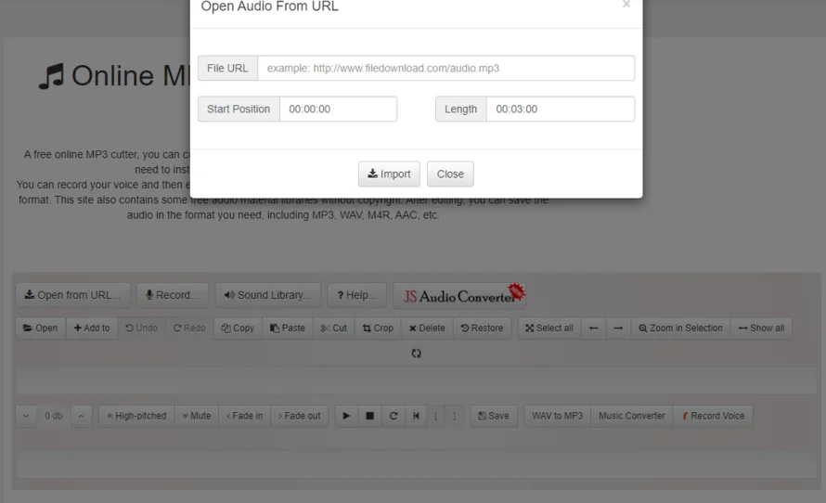Stop audio playback
The height and width of the screenshot is (503, 826).
tap(369, 416)
